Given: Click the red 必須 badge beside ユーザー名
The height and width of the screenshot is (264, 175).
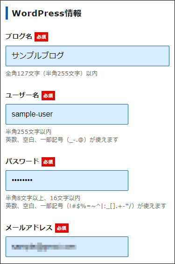Looking at the screenshot, I should [49, 96].
